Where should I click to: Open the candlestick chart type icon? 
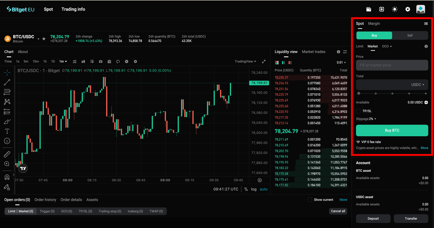pyautogui.click(x=83, y=62)
